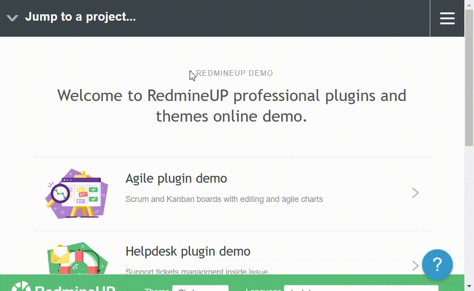Click the vertical scrollbar thumb
This screenshot has height=291, width=474.
coord(469,78)
